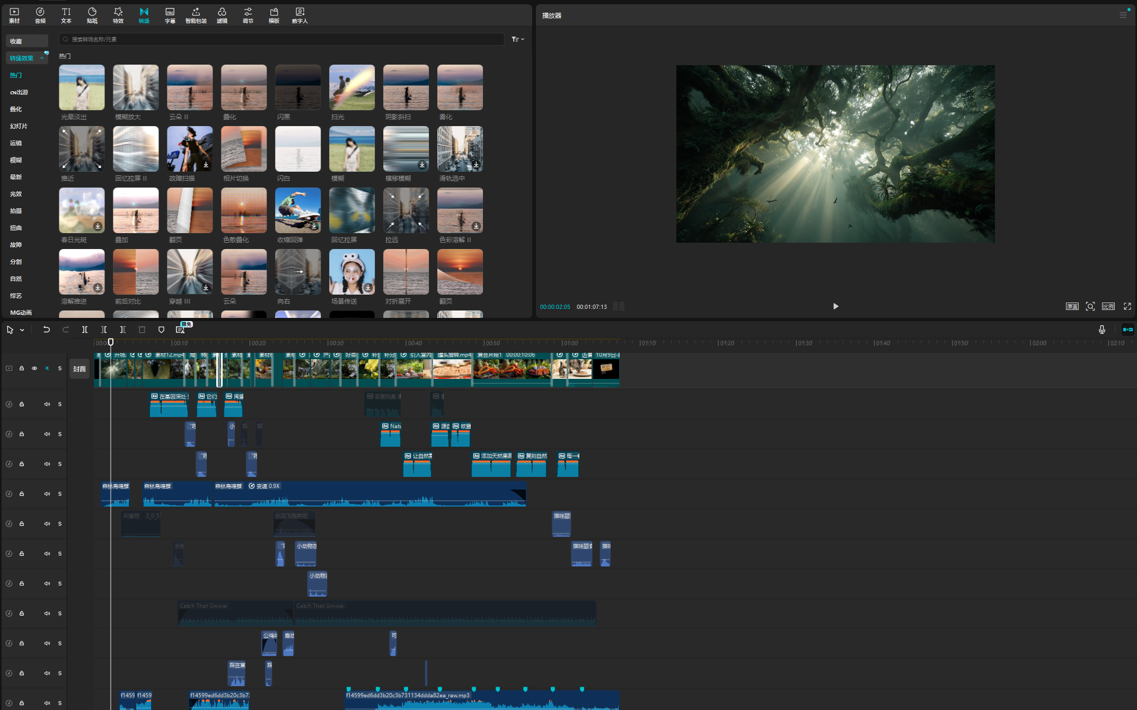Click the split clip tool icon

pyautogui.click(x=85, y=330)
